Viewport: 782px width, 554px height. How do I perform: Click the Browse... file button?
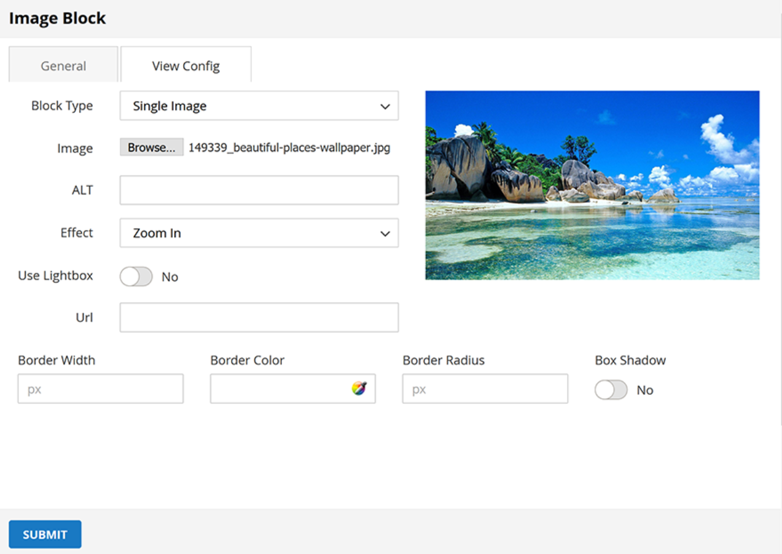[151, 147]
